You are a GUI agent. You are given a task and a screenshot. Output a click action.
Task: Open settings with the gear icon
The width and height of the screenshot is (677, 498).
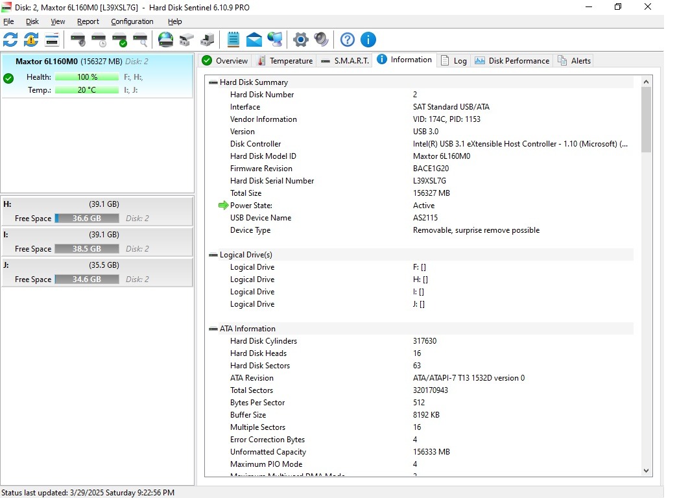click(x=300, y=40)
